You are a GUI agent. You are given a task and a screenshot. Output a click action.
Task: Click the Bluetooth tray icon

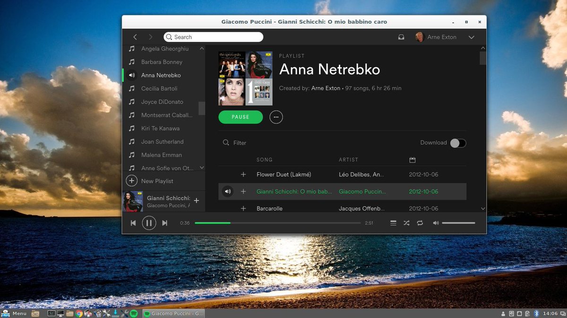pyautogui.click(x=536, y=313)
